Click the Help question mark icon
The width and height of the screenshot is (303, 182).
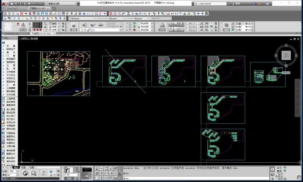267,4
